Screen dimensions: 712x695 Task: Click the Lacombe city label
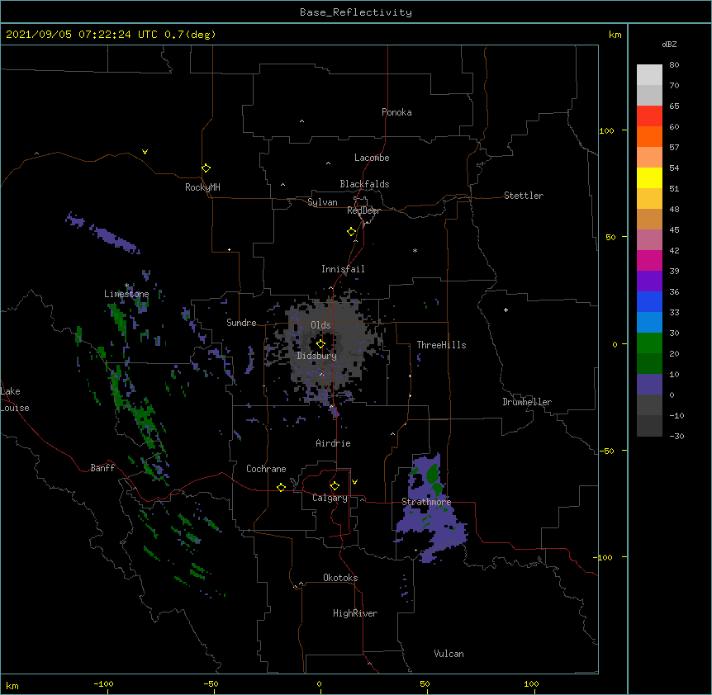[372, 158]
